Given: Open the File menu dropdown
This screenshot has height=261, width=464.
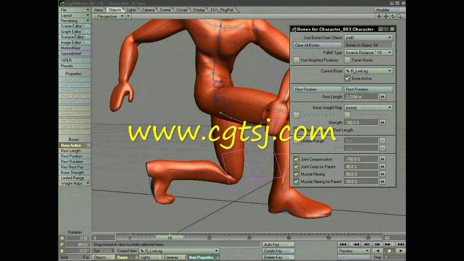Looking at the screenshot, I should (75, 10).
